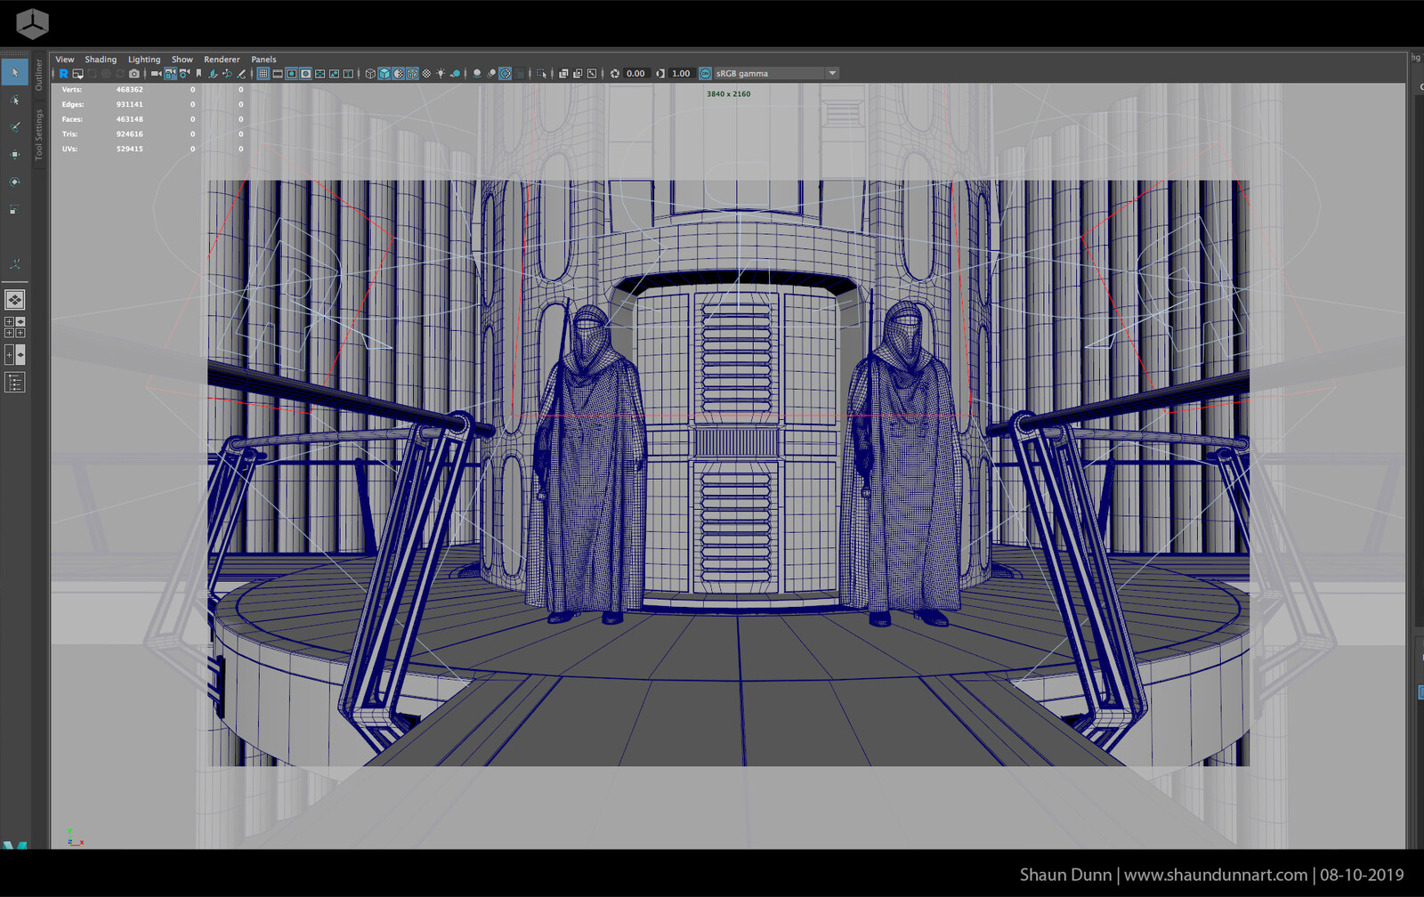
Task: Edit the Exposure value 0.00
Action: tap(635, 74)
